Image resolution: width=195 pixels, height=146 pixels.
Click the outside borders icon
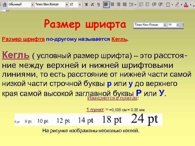click(168, 5)
